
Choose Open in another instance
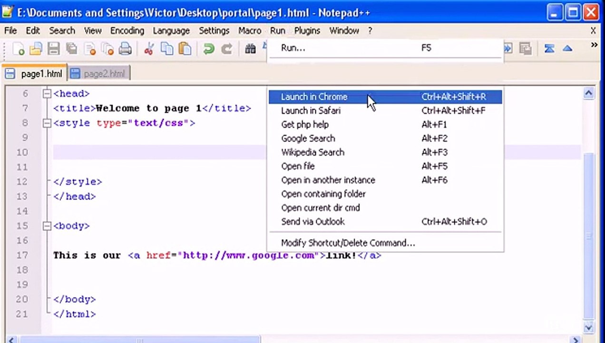385,180
